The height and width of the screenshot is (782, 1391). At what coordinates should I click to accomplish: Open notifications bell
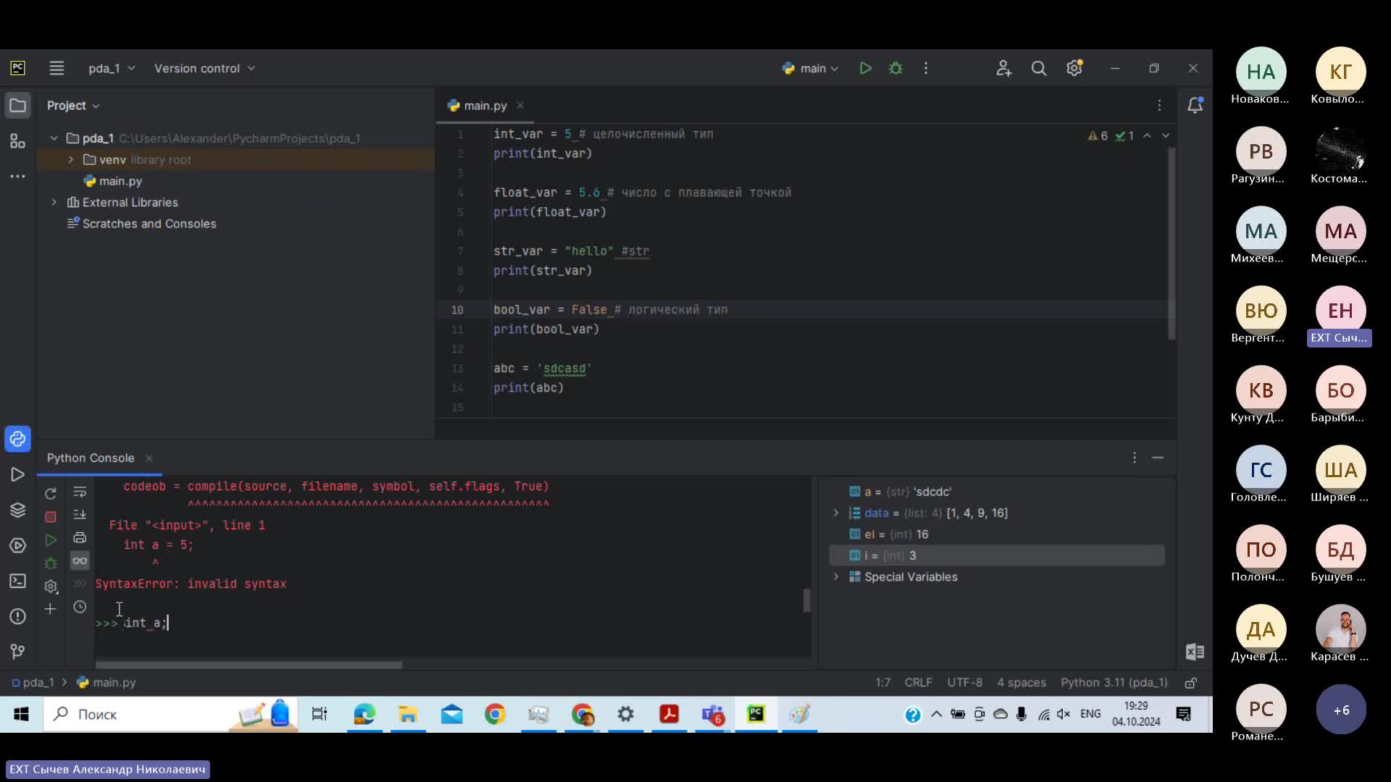[x=1195, y=105]
